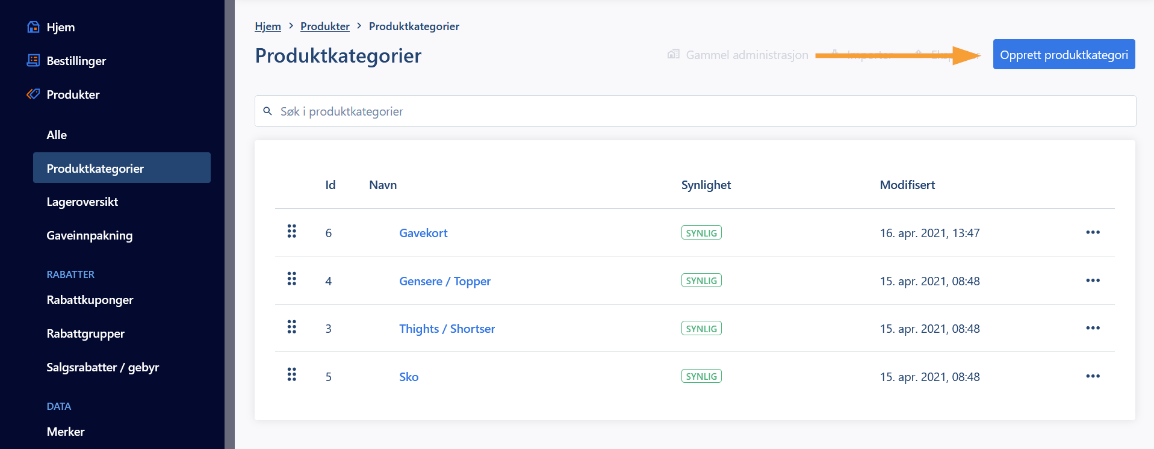Click the Produkter tag icon
The width and height of the screenshot is (1154, 449).
coord(33,94)
